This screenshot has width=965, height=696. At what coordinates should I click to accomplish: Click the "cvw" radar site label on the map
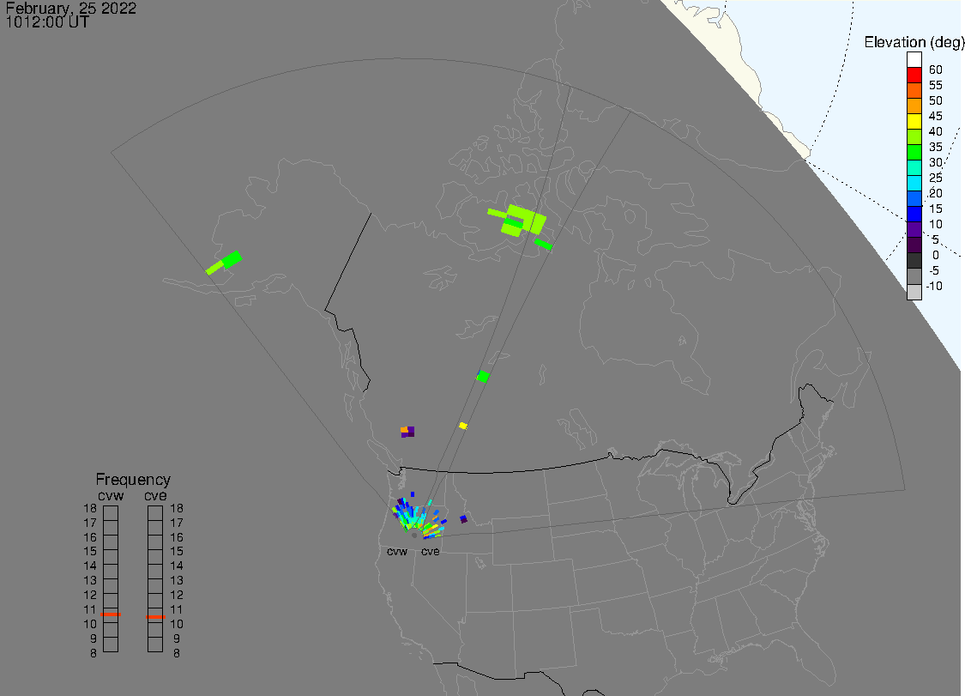tap(397, 551)
